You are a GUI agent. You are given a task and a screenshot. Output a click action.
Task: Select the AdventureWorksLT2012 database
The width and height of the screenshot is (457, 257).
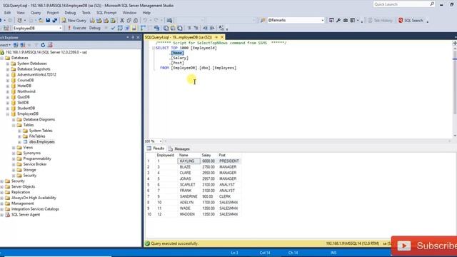click(36, 74)
